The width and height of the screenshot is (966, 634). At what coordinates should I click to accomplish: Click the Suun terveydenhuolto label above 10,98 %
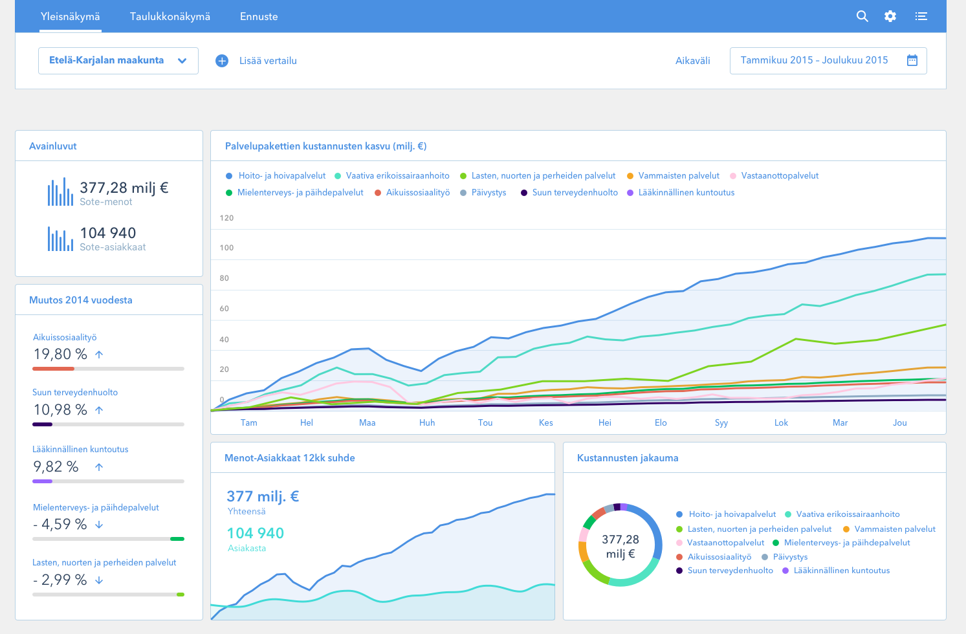click(x=75, y=393)
